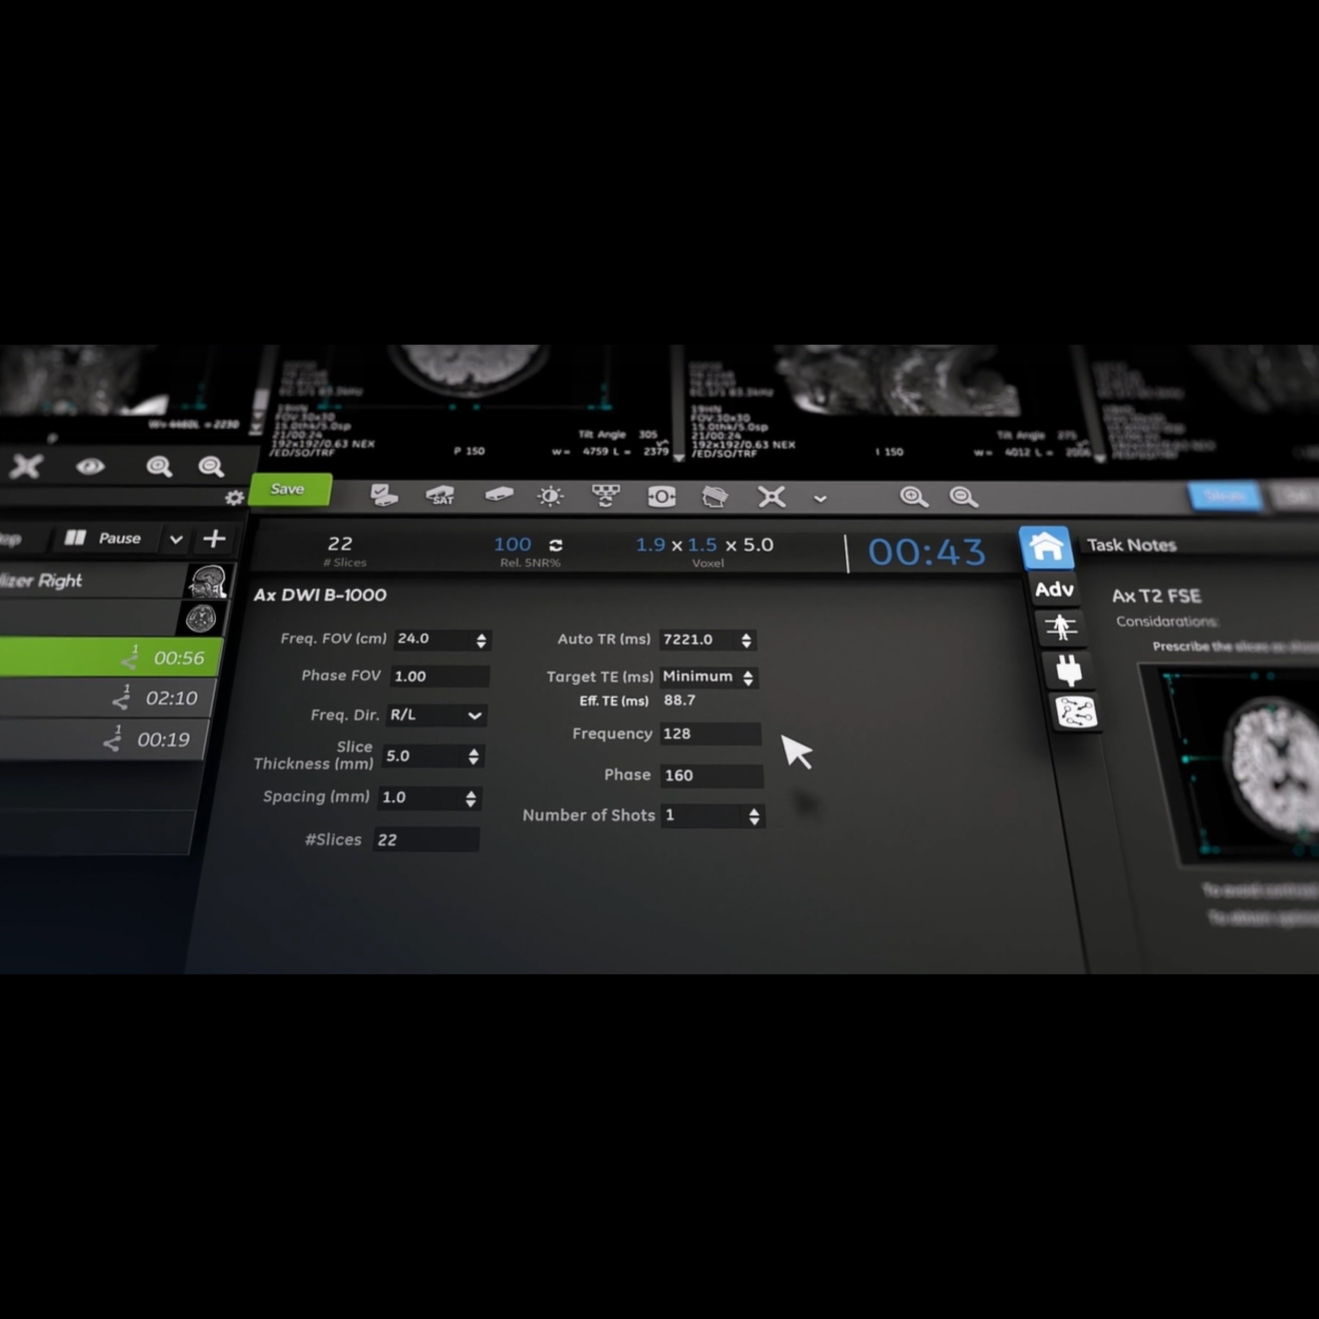Screen dimensions: 1319x1319
Task: Toggle the eye visibility icon
Action: [x=90, y=467]
